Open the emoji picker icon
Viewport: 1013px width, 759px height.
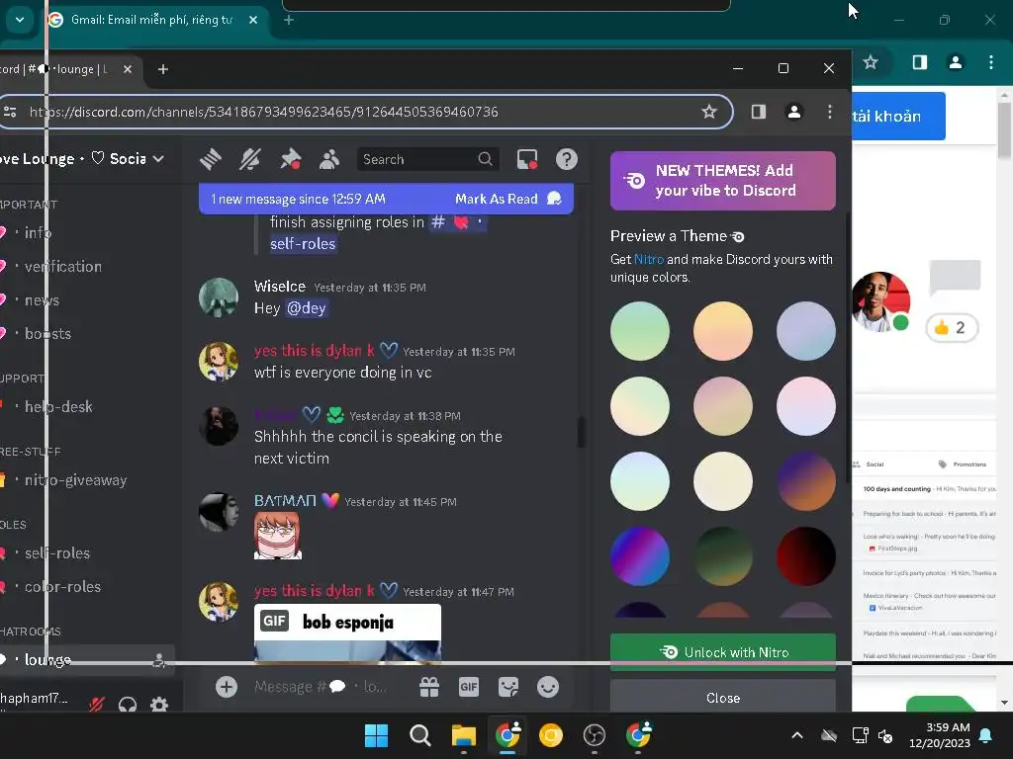click(x=548, y=687)
